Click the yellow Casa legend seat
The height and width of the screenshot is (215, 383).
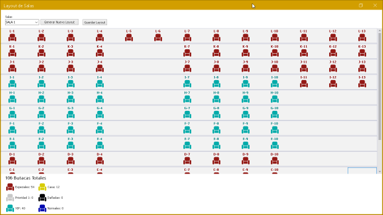click(42, 187)
